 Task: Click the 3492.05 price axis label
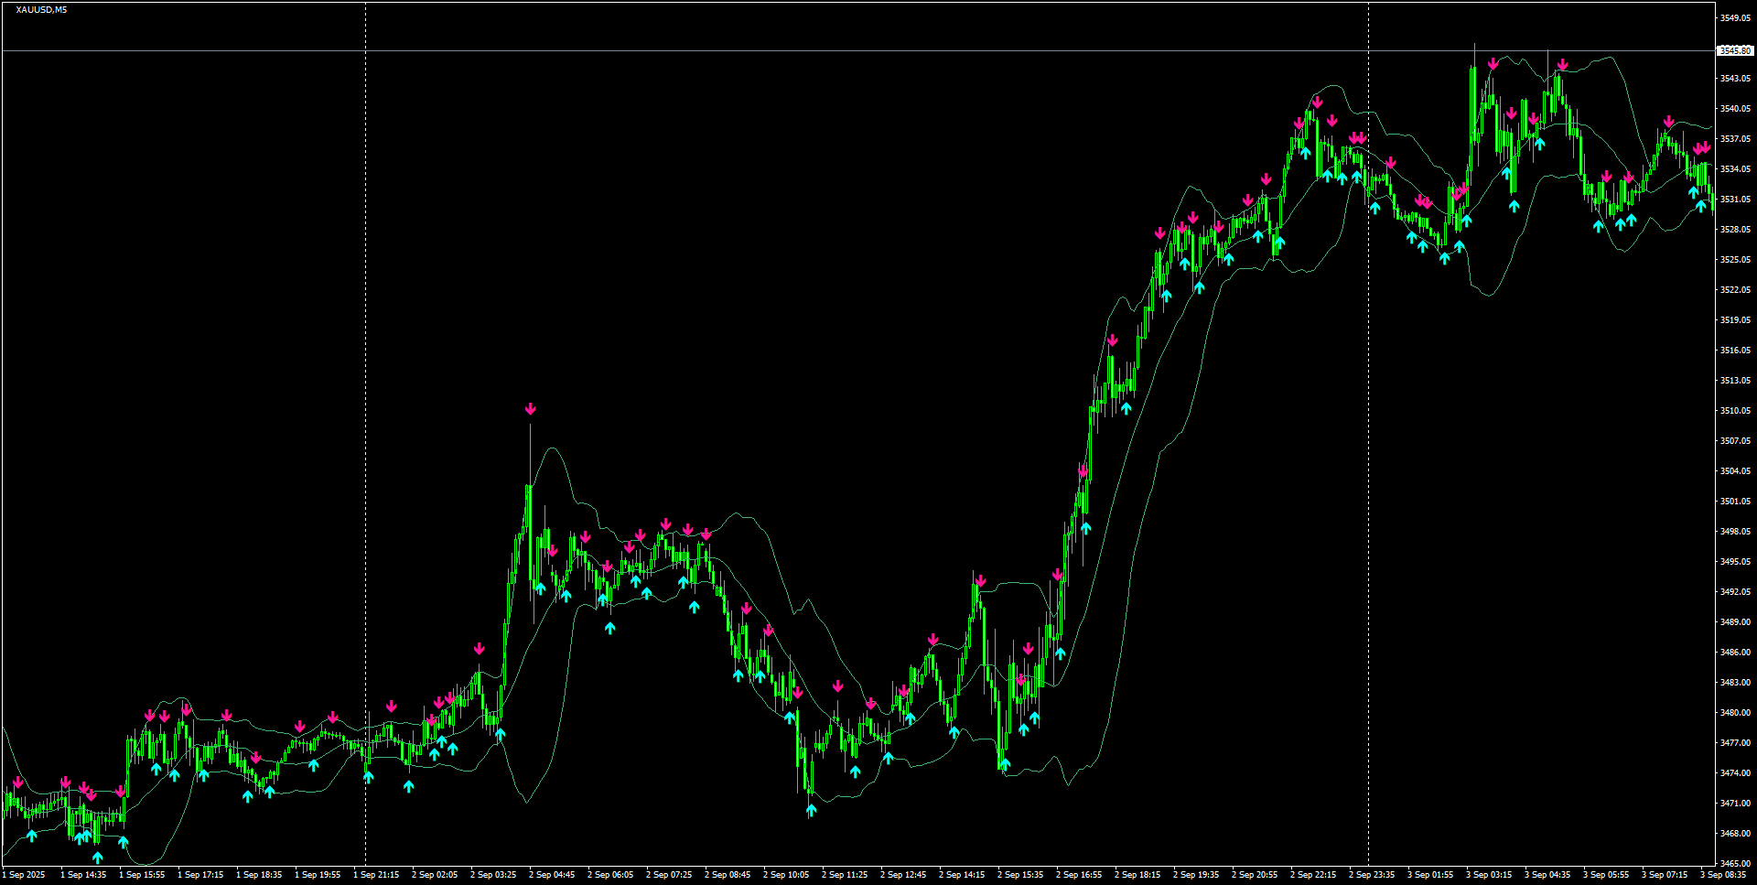pyautogui.click(x=1735, y=592)
